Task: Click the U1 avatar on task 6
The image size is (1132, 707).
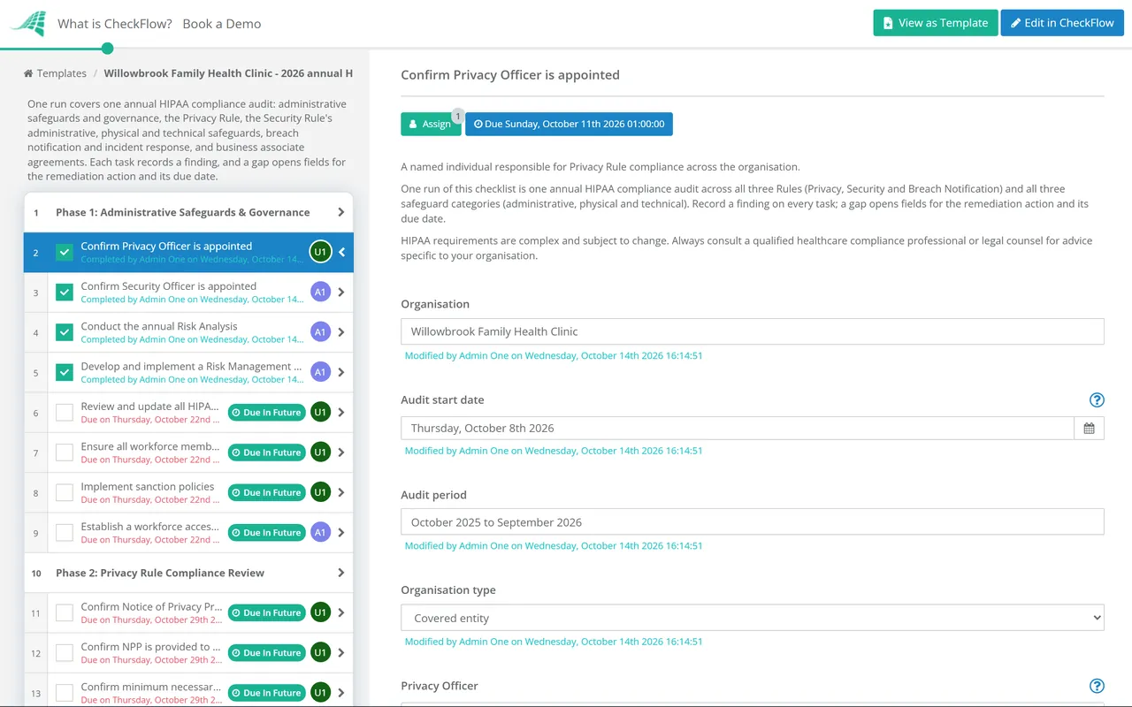Action: tap(320, 412)
